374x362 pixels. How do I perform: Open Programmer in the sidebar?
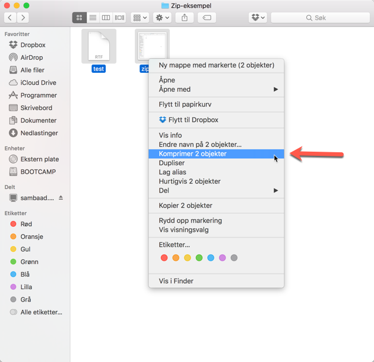click(x=39, y=95)
